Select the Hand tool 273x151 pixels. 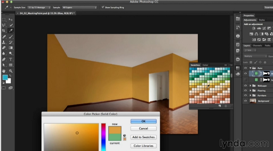click(4, 71)
